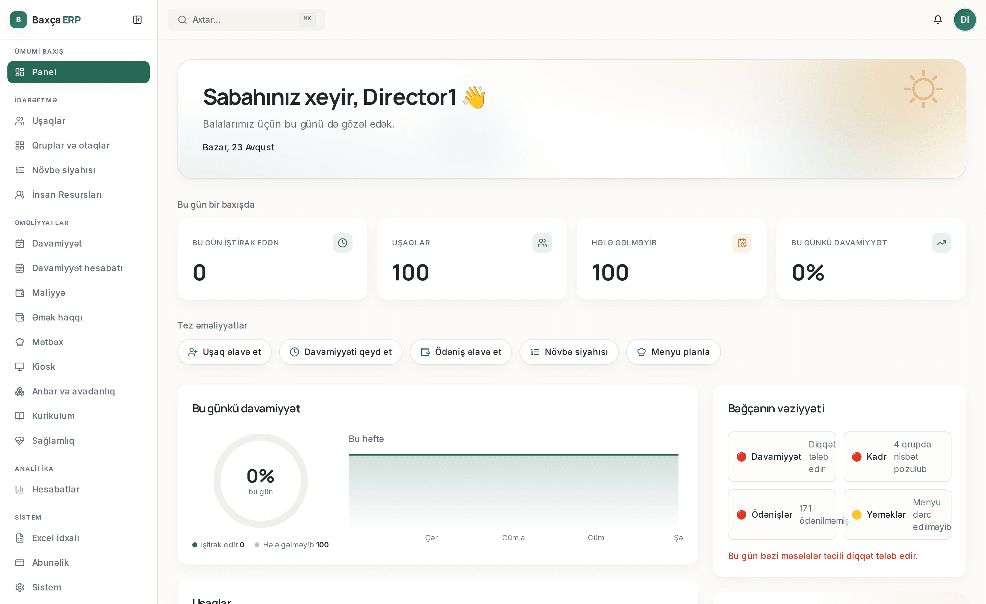Click the 0% bu gün attendance ring
Image resolution: width=986 pixels, height=604 pixels.
point(260,481)
